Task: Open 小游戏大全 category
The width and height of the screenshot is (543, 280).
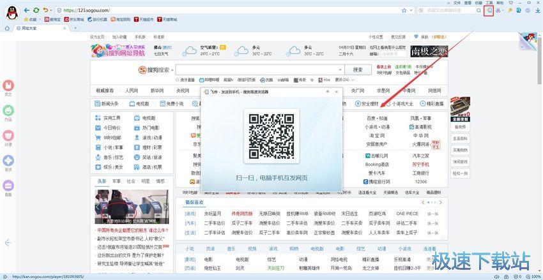Action: (399, 103)
